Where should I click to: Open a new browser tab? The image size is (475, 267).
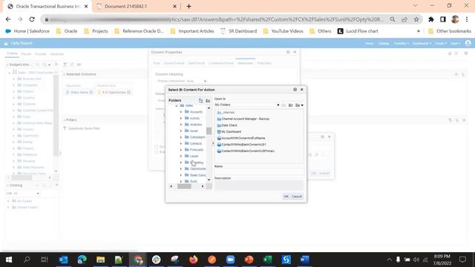pos(189,7)
